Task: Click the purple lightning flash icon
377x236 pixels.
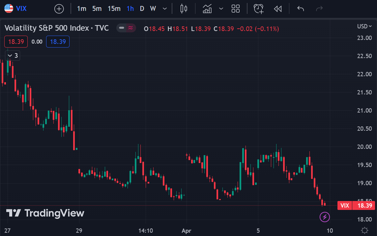Action: [x=325, y=217]
